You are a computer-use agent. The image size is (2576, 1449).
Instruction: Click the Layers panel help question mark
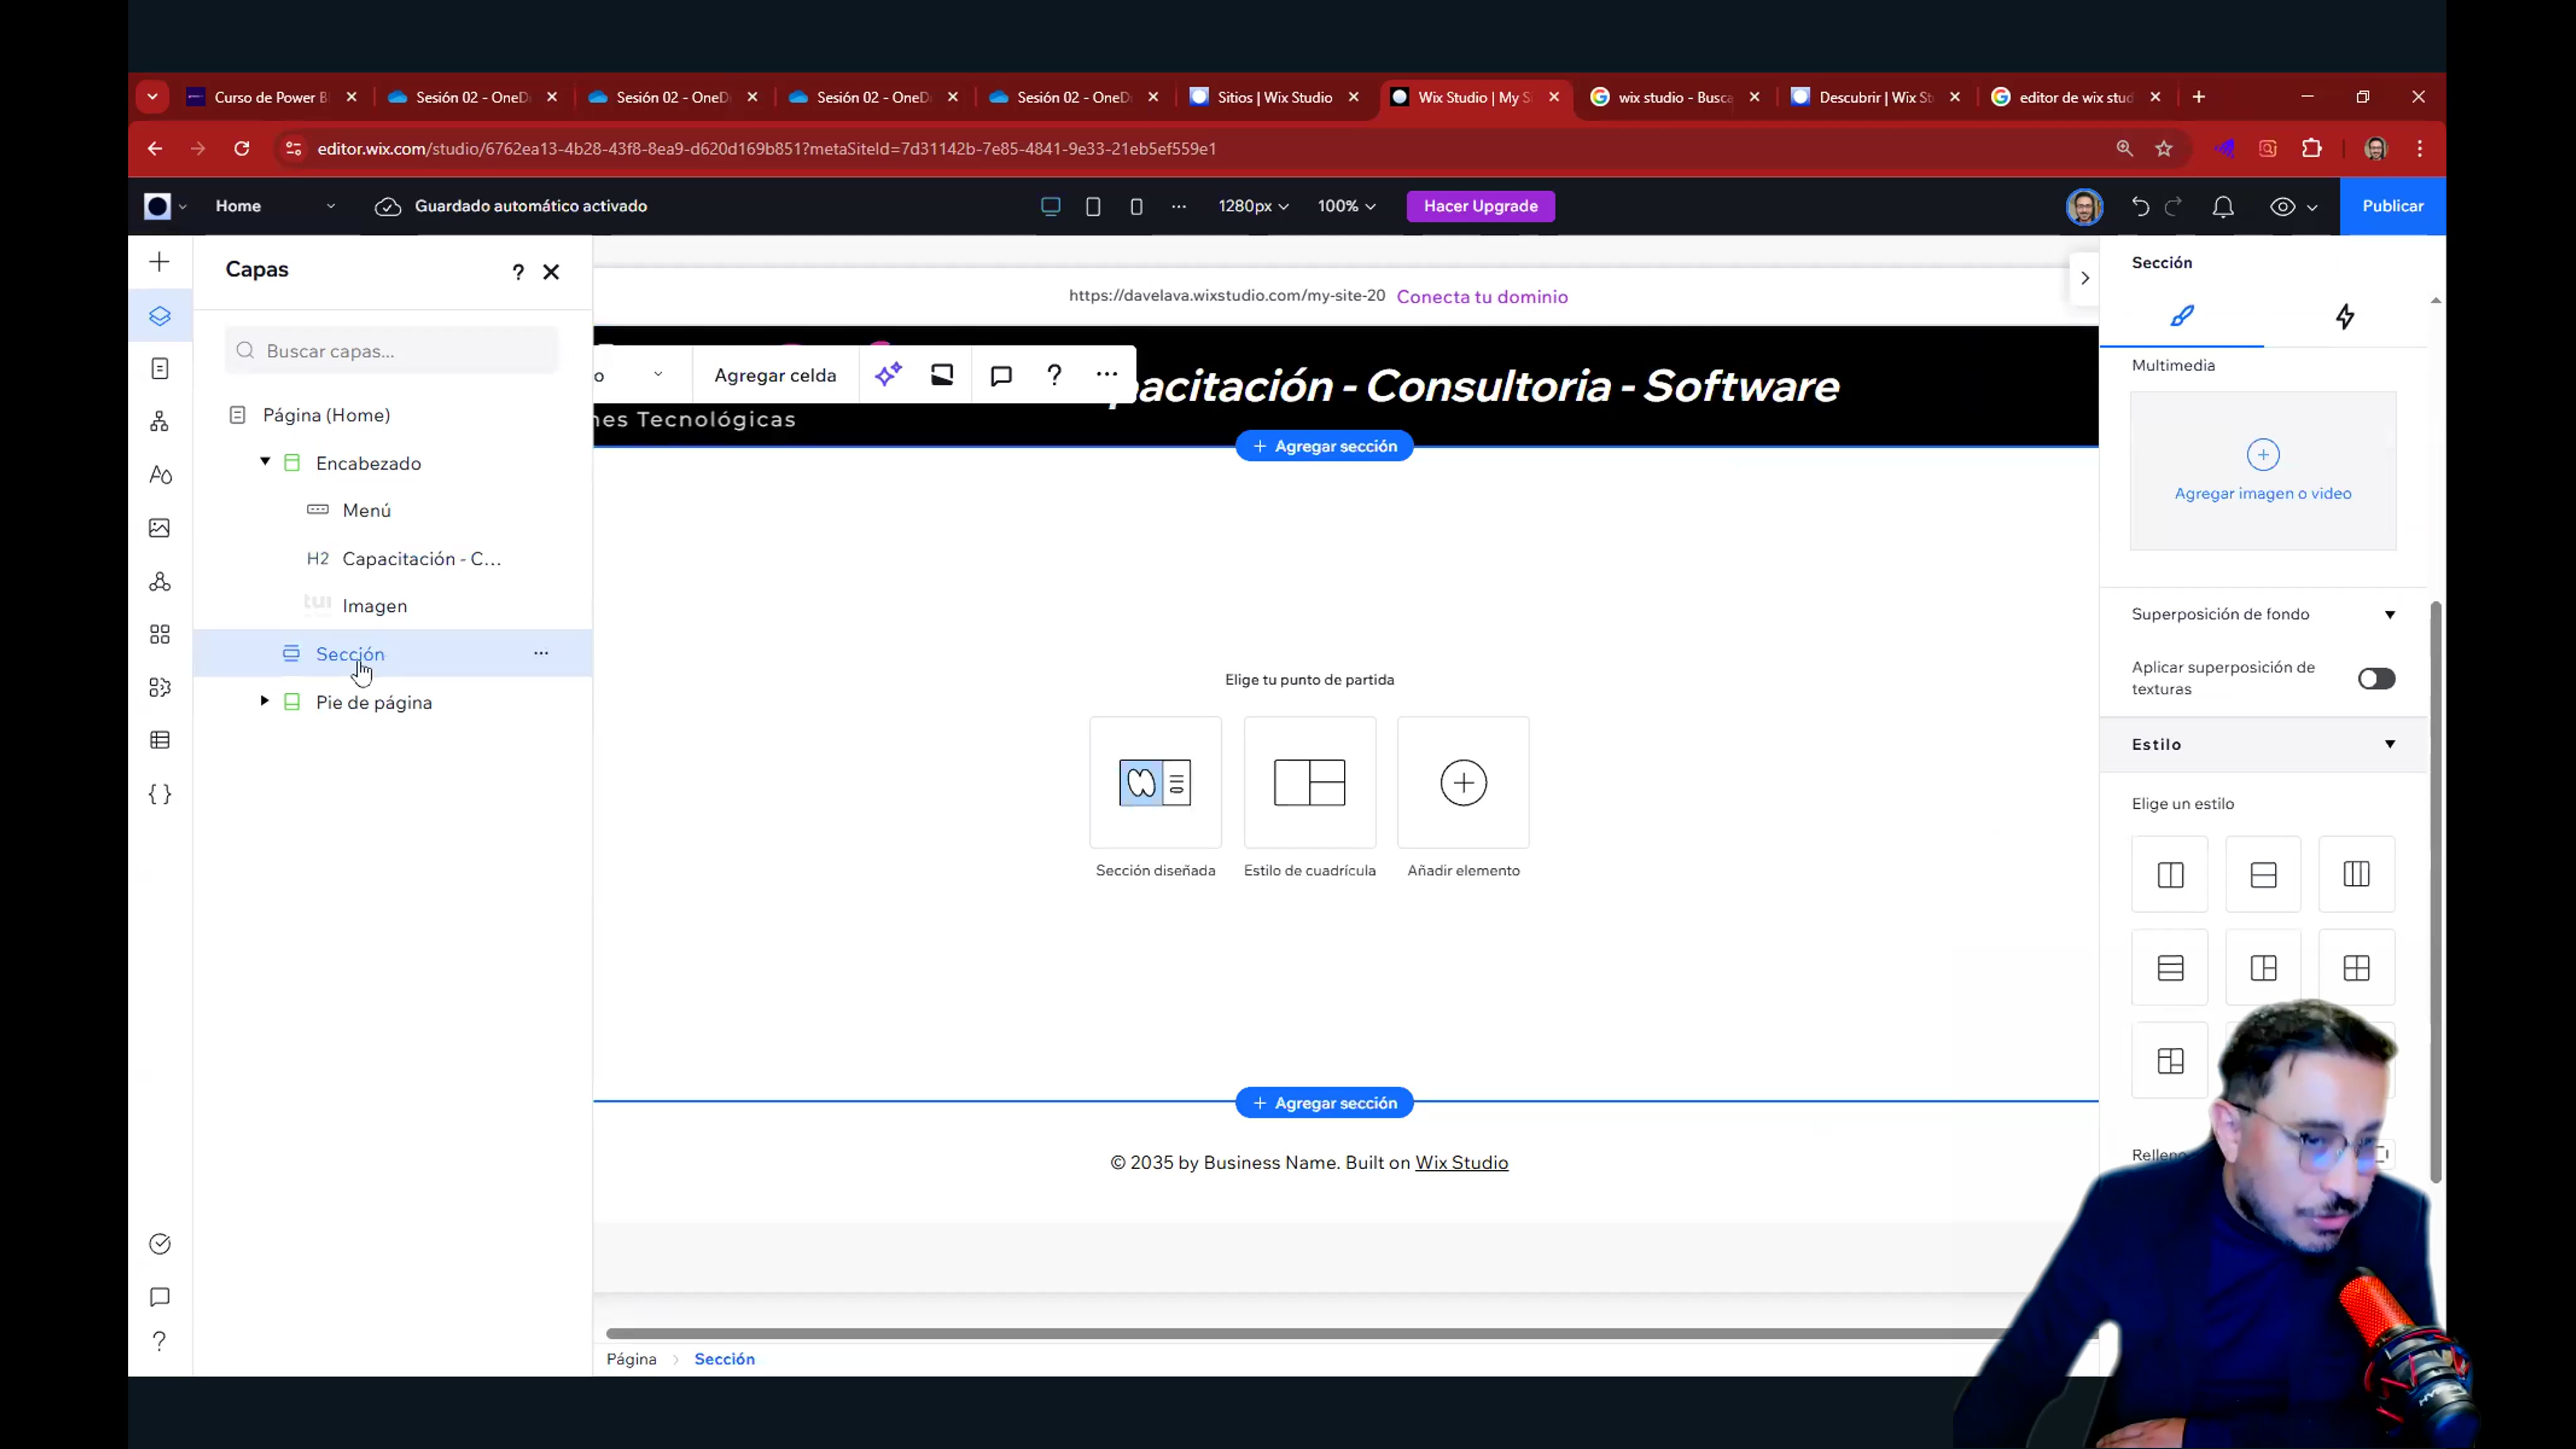(517, 272)
